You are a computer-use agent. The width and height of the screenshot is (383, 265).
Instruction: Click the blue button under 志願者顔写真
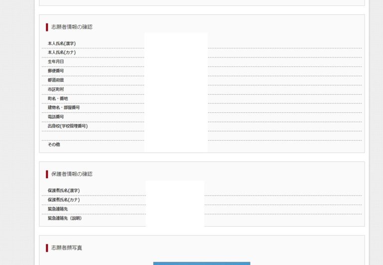coord(201,263)
